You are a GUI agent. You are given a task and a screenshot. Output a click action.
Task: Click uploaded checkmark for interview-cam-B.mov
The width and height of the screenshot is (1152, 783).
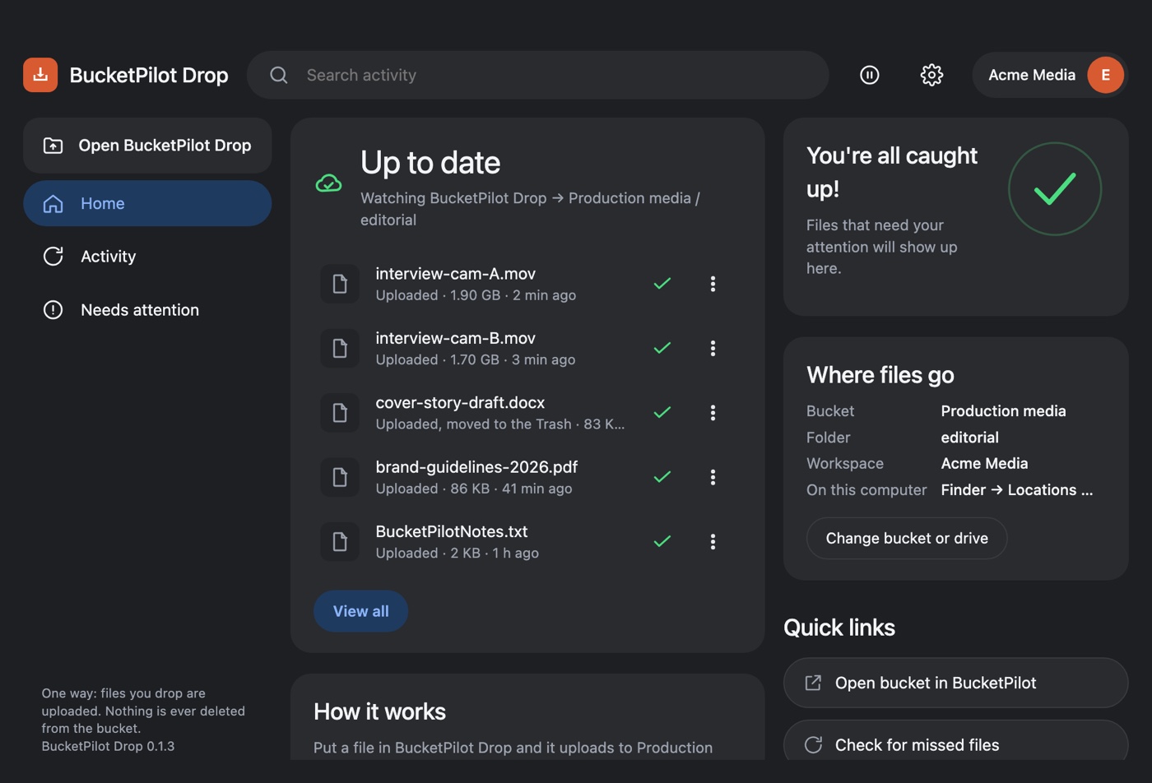(662, 348)
